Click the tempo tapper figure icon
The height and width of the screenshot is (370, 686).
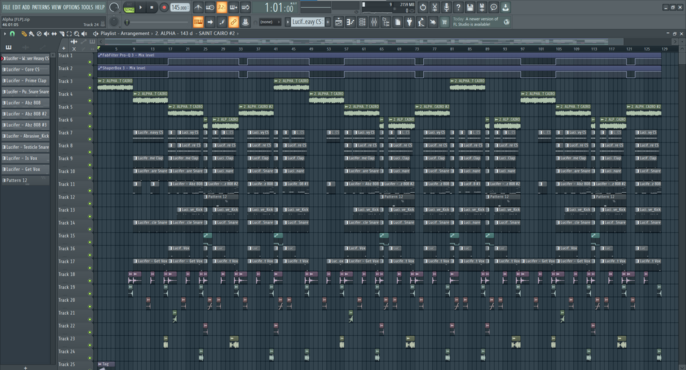pos(421,23)
